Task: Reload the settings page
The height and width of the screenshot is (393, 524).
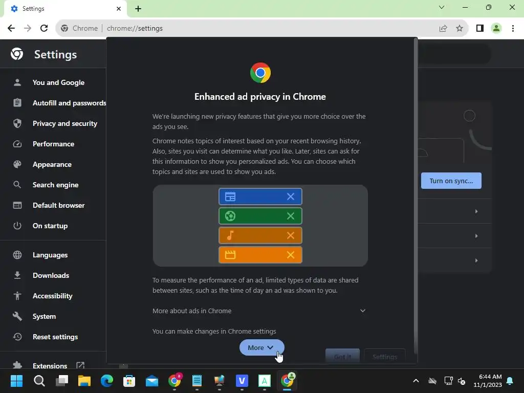Action: [44, 29]
